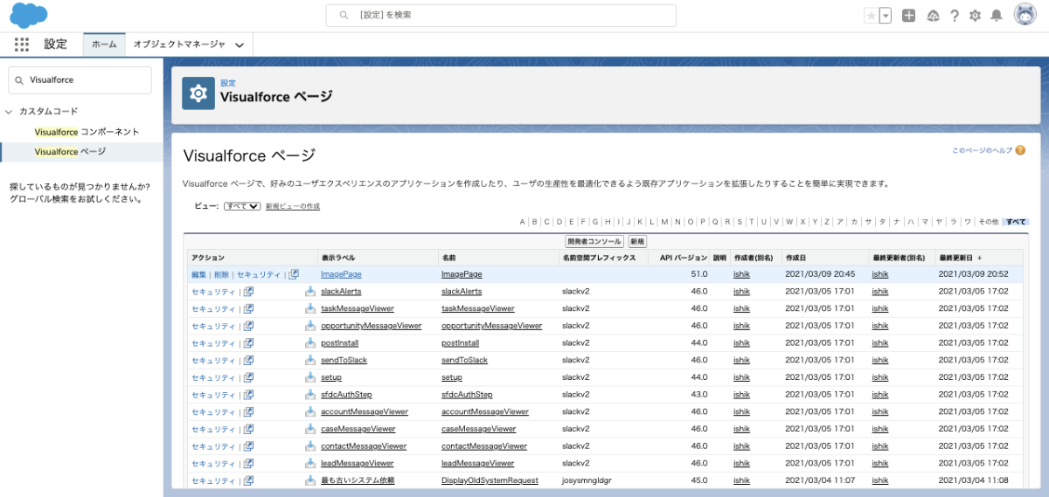1049x497 pixels.
Task: Click 2021/03/09 20:52 last modified date
Action: tap(973, 274)
